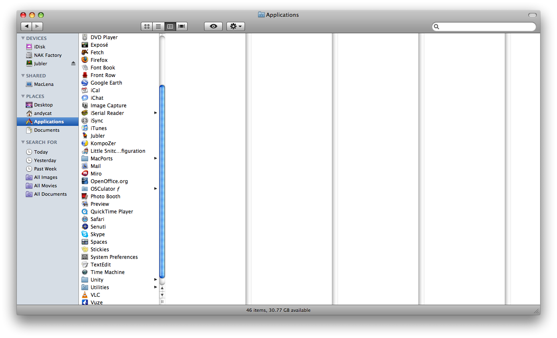This screenshot has width=557, height=338.
Task: Toggle the Quick Look preview
Action: coord(213,26)
